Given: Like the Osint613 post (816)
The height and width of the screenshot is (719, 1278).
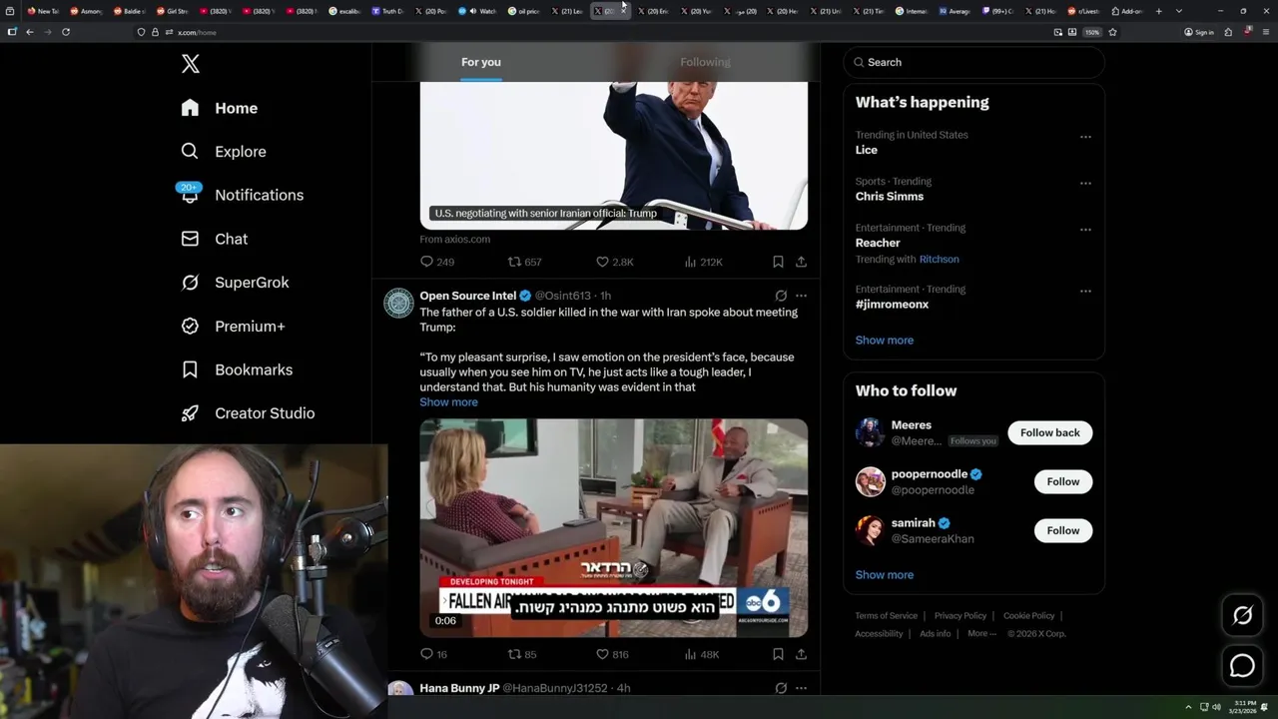Looking at the screenshot, I should coord(612,654).
